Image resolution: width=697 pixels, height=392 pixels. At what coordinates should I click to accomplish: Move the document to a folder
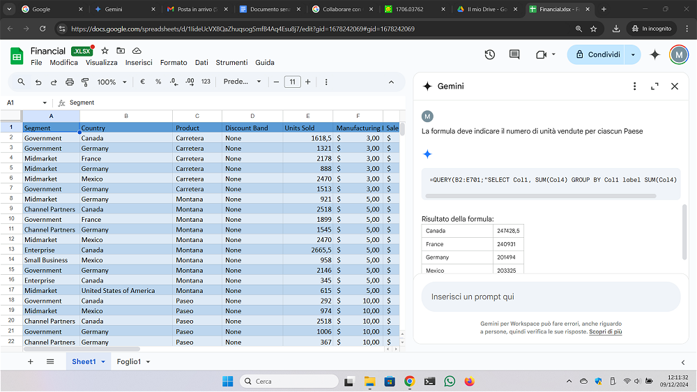(x=121, y=51)
